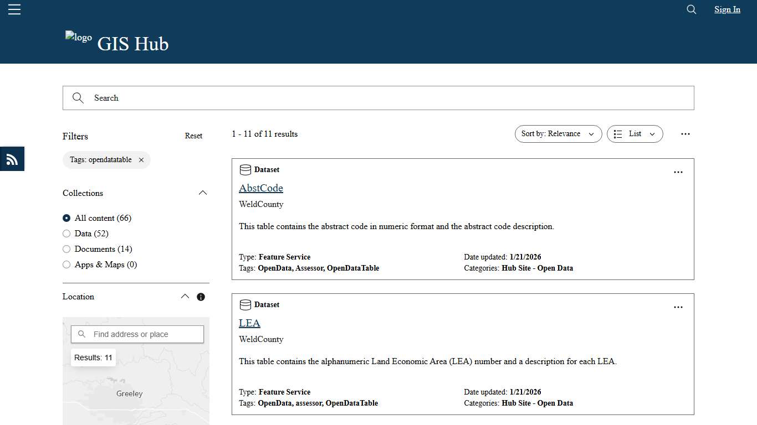Open overflow menu on AbstCode dataset card
The height and width of the screenshot is (425, 757).
click(678, 172)
